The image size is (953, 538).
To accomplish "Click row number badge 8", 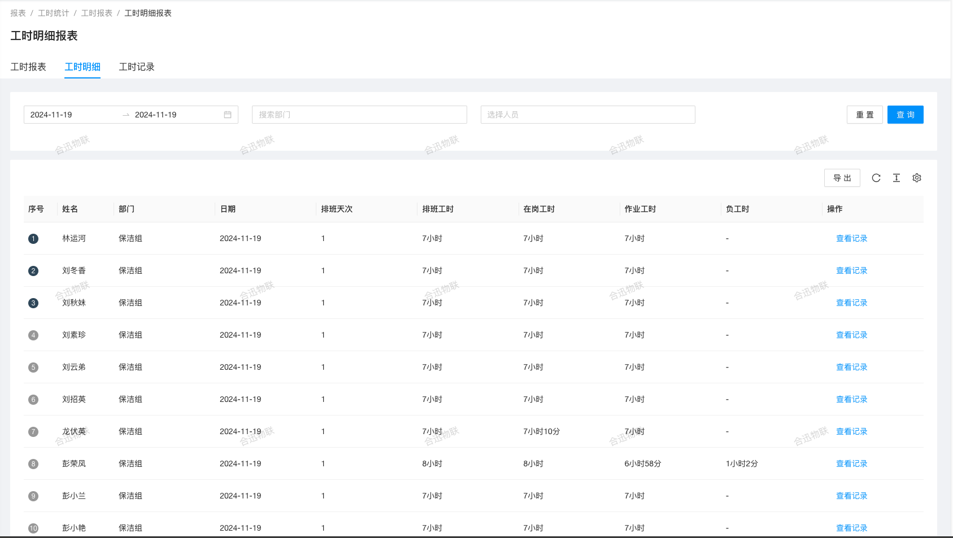I will 33,464.
